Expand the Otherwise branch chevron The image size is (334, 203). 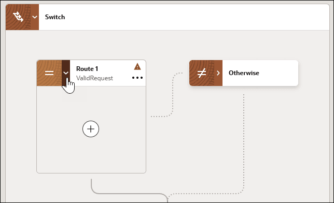click(218, 73)
